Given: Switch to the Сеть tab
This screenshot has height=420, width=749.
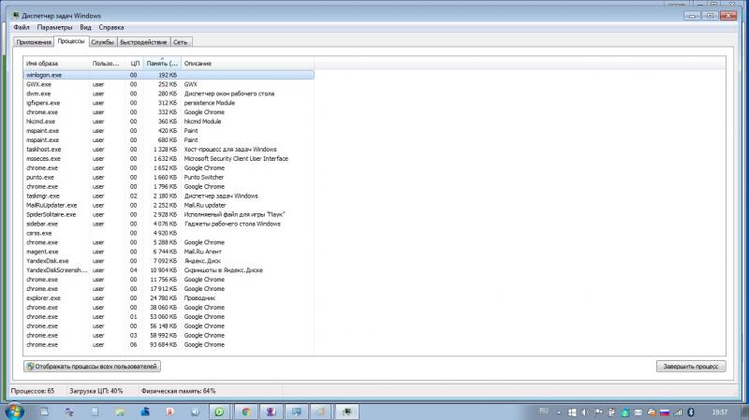Looking at the screenshot, I should 181,42.
